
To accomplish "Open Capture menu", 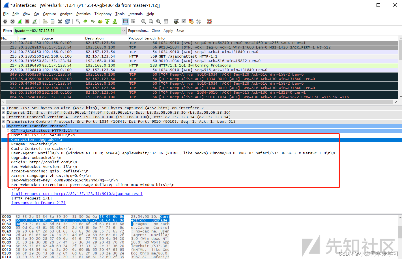I will click(50, 14).
